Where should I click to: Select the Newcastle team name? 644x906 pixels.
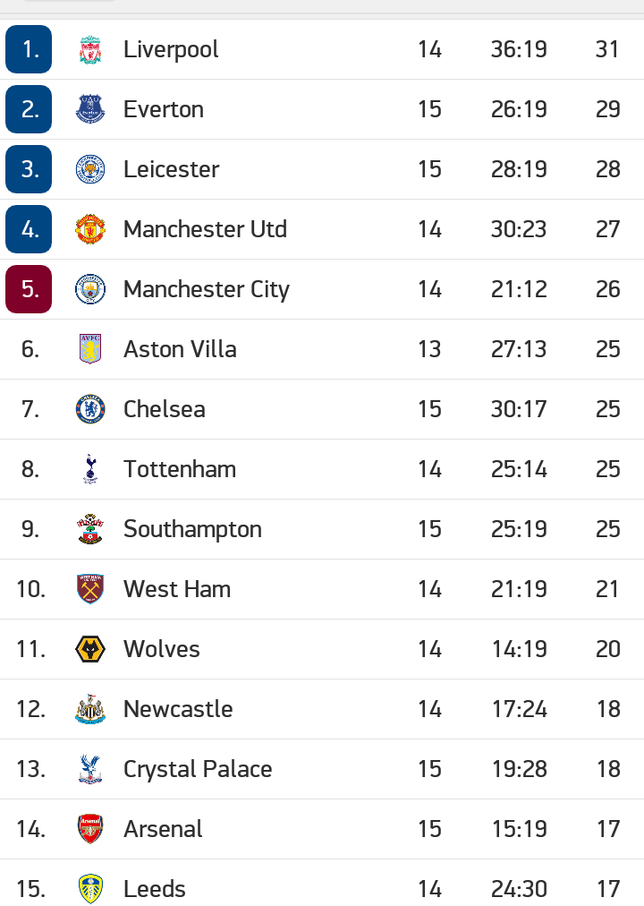click(178, 709)
